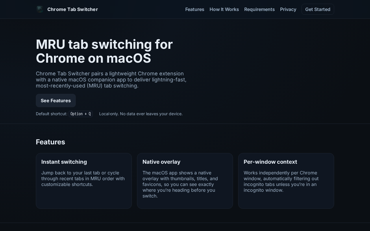Click the Default shortcut label

click(51, 114)
